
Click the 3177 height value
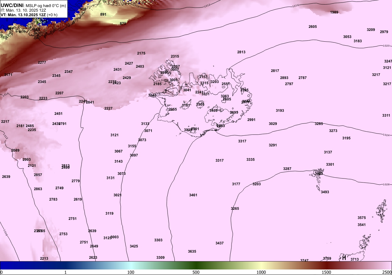tap(236, 184)
